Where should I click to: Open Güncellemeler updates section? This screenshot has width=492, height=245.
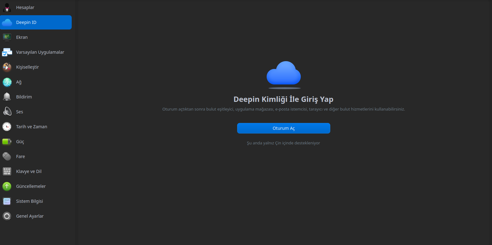[x=36, y=186]
